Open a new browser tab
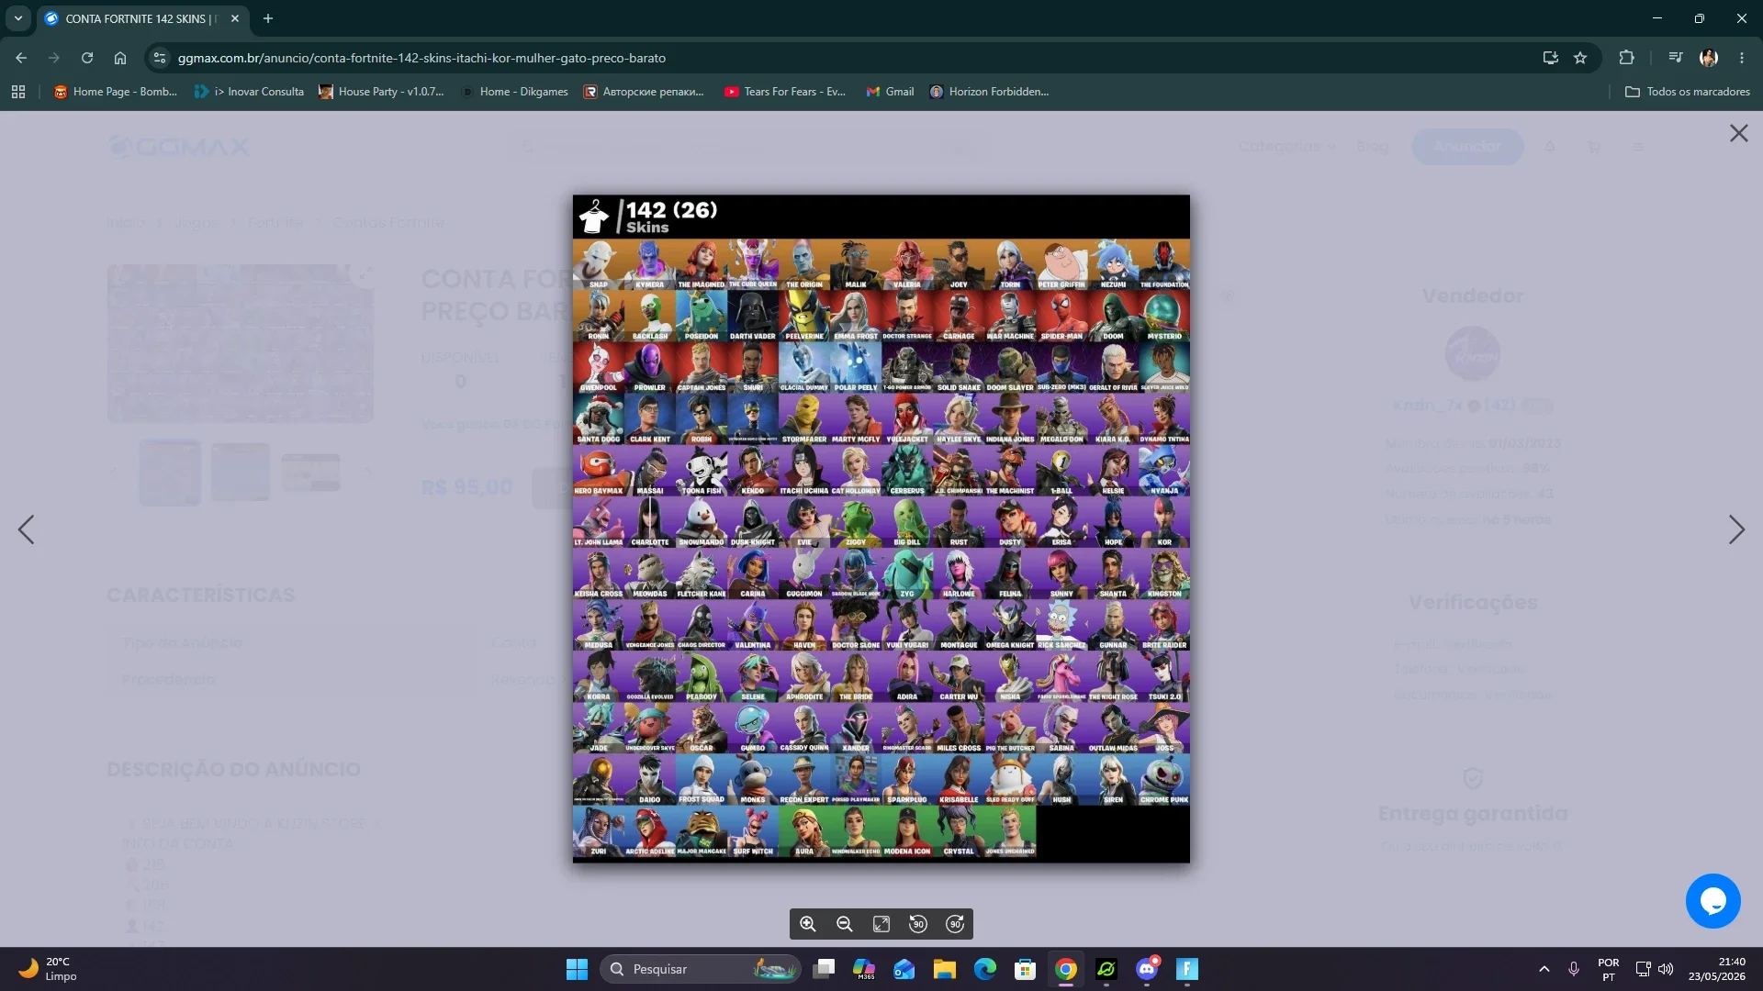This screenshot has height=991, width=1763. click(x=268, y=18)
